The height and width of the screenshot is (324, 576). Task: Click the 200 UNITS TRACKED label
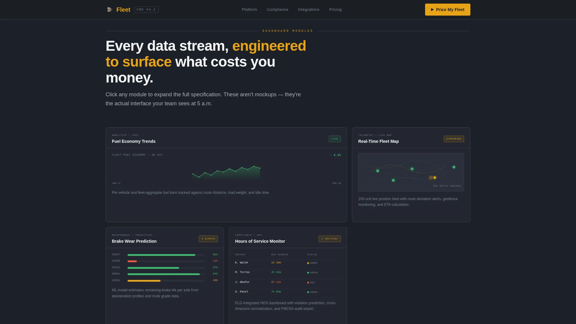coord(447,186)
